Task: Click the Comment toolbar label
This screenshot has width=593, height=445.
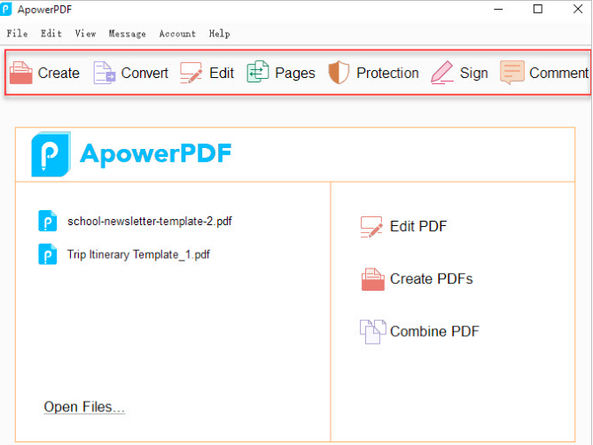Action: tap(558, 73)
